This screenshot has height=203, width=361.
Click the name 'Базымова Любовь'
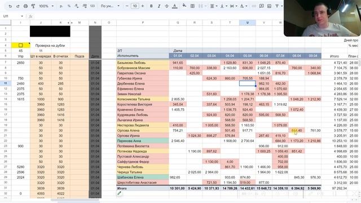[131, 63]
